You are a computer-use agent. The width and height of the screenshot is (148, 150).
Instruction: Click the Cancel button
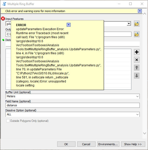86,144
